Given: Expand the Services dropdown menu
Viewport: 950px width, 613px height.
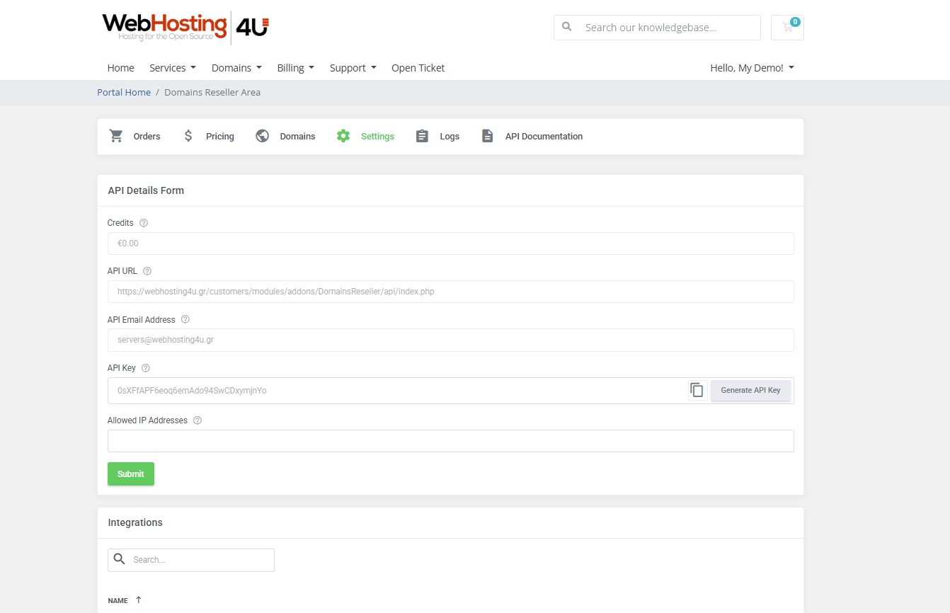Looking at the screenshot, I should [x=172, y=68].
